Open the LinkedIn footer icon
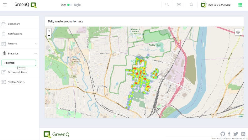This screenshot has width=248, height=140. tap(243, 134)
